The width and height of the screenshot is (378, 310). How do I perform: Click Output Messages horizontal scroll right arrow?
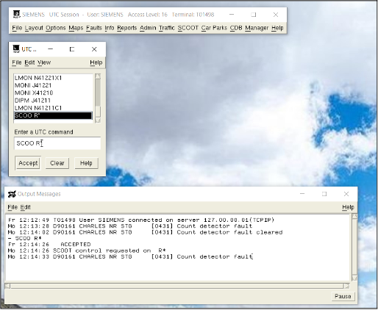pyautogui.click(x=346, y=286)
